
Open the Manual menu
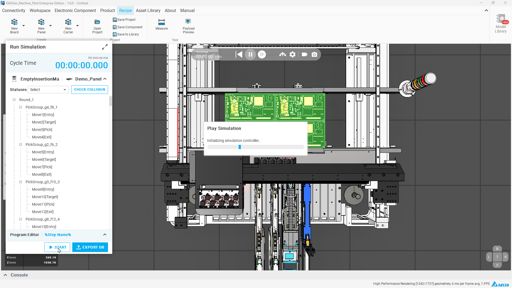187,10
